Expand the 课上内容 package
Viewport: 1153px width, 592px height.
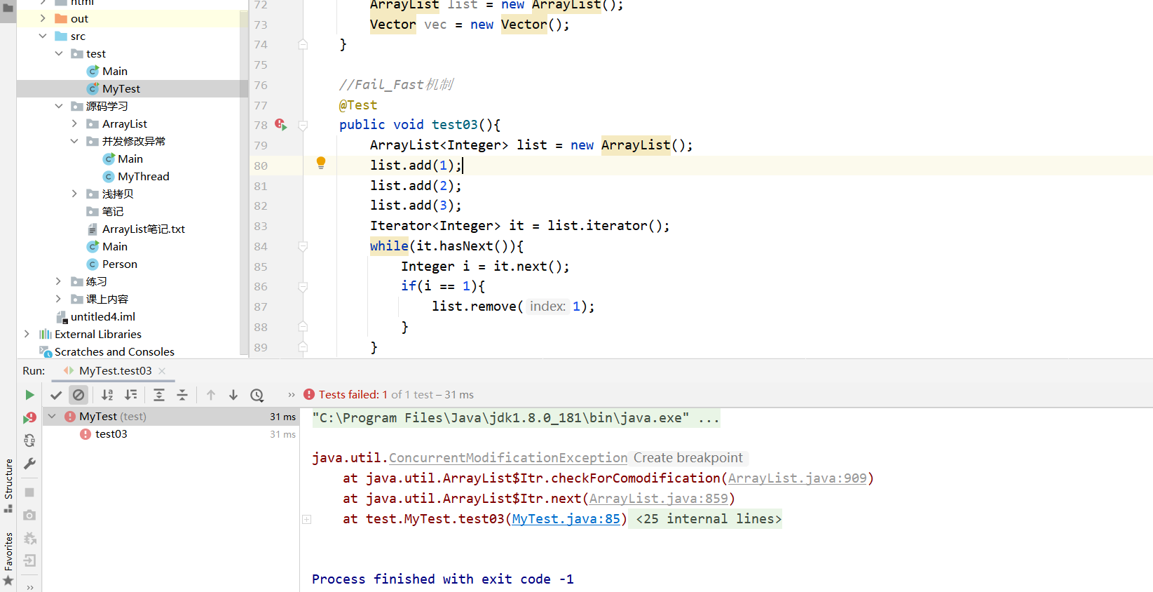pyautogui.click(x=59, y=299)
